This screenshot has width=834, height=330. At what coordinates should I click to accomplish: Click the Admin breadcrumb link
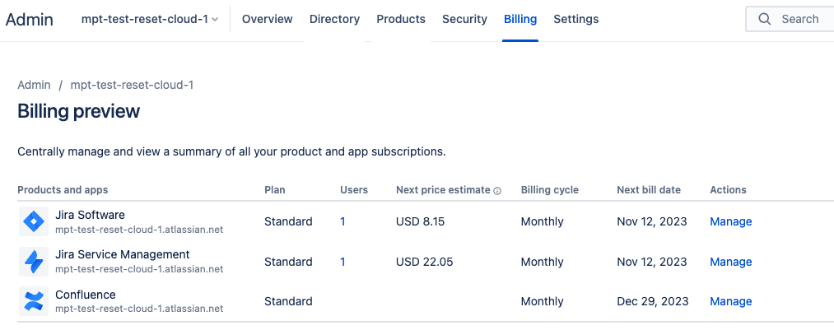coord(34,85)
